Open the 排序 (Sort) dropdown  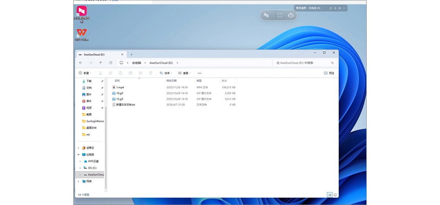166,73
